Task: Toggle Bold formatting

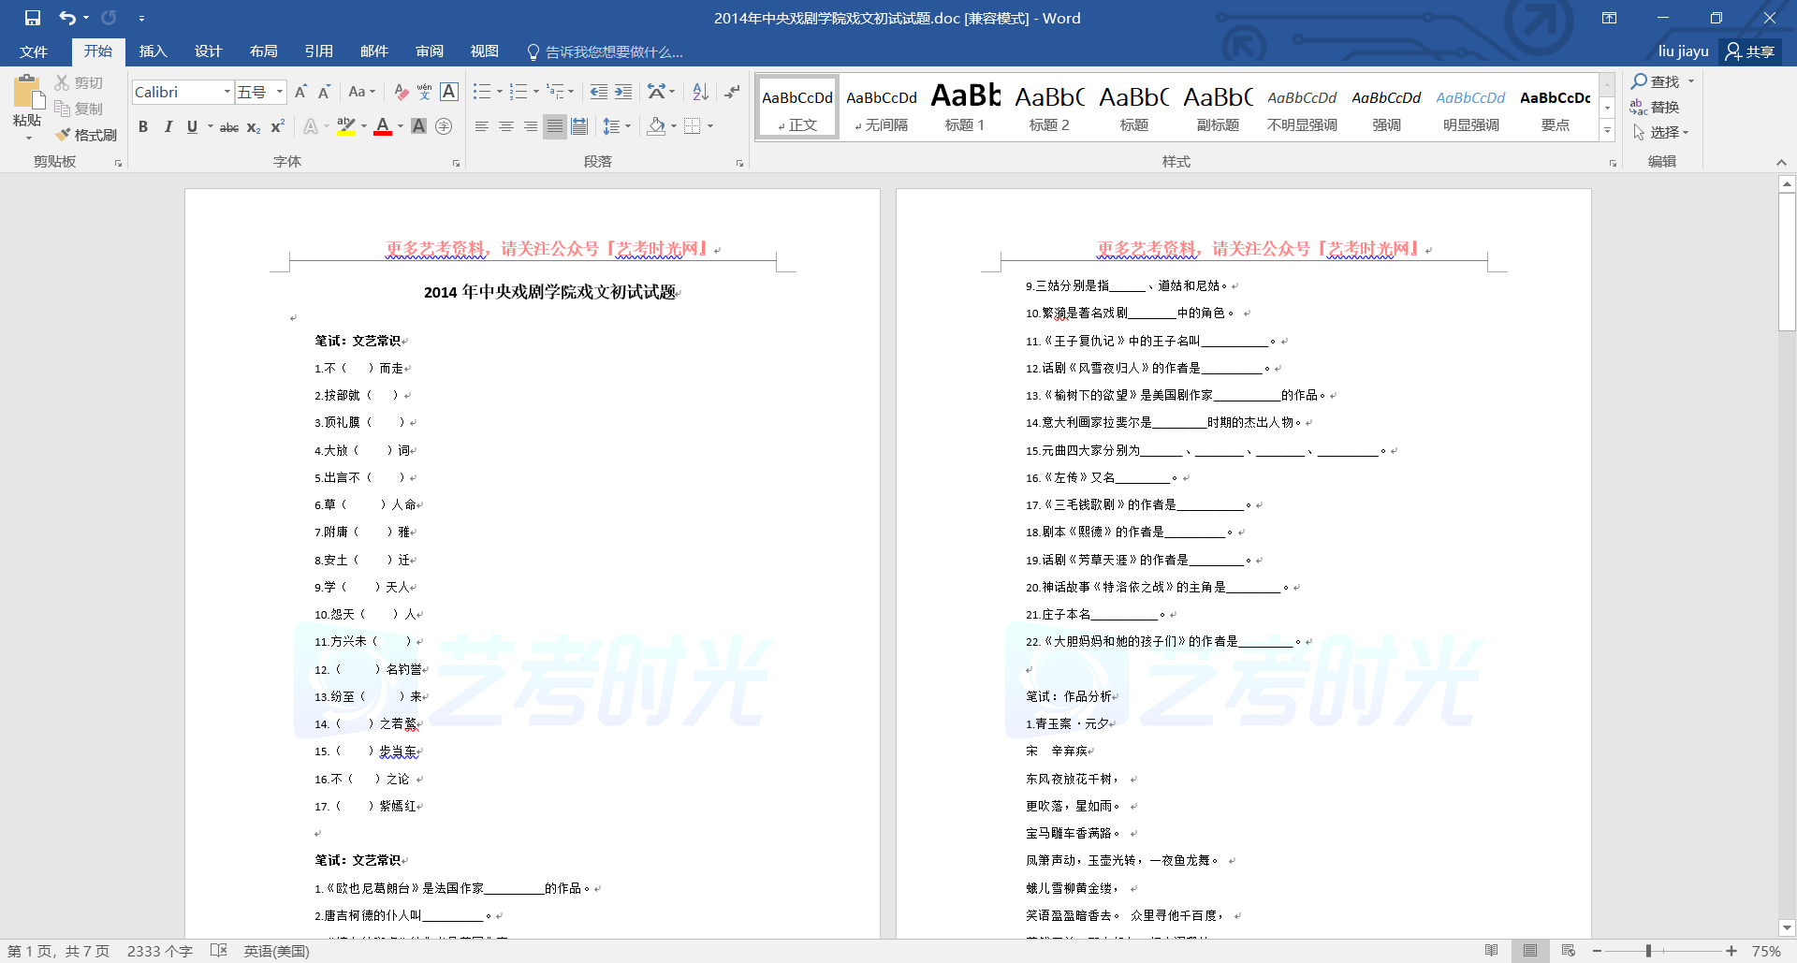Action: pyautogui.click(x=143, y=126)
